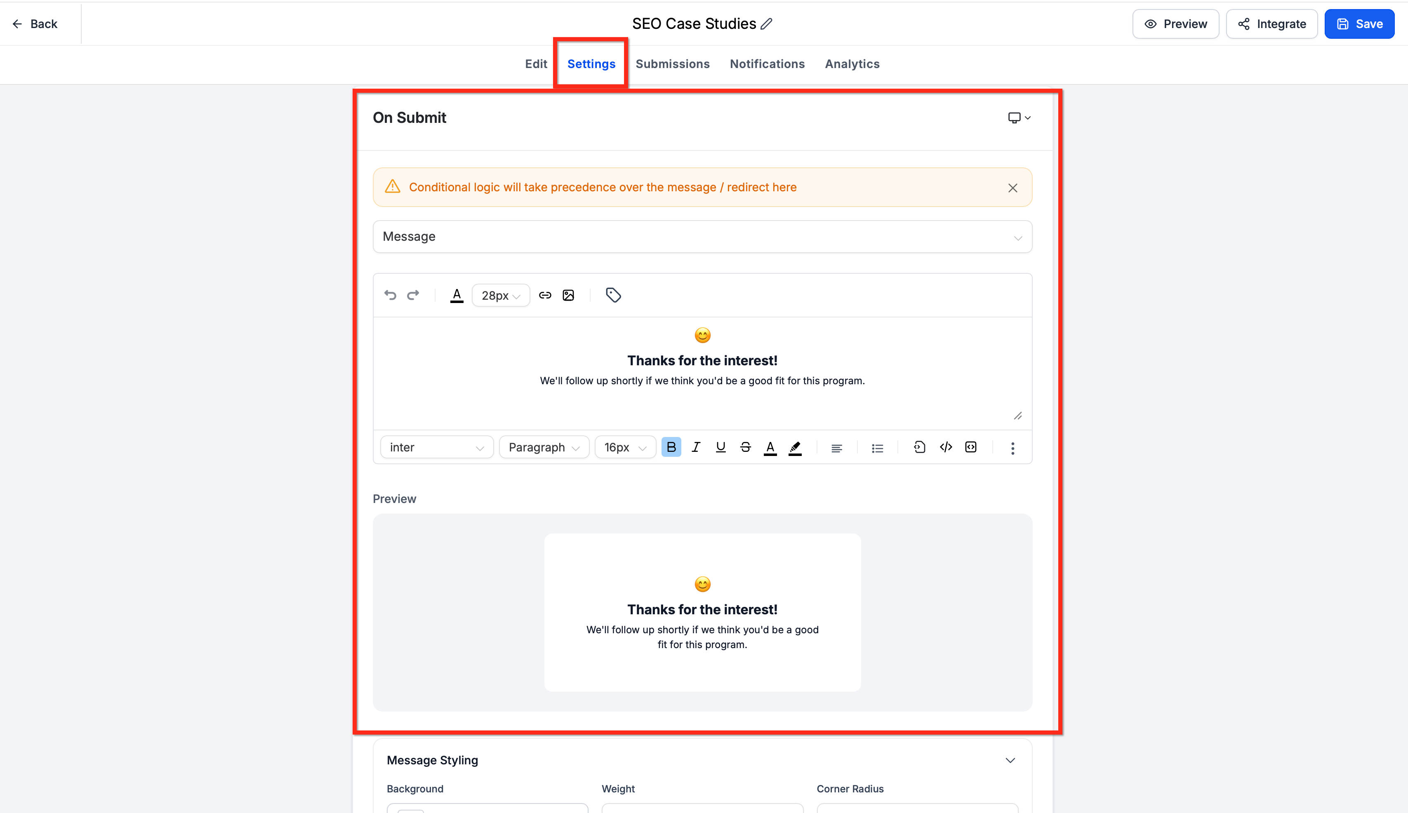Click the pencil icon to rename form

pos(767,23)
